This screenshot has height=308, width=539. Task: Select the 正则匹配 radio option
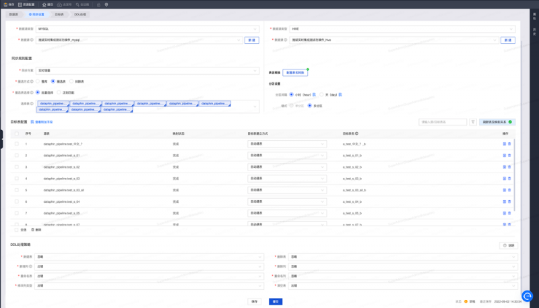tap(59, 92)
